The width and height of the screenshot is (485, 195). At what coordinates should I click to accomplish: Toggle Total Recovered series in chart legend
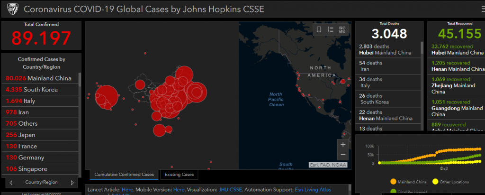pyautogui.click(x=393, y=192)
